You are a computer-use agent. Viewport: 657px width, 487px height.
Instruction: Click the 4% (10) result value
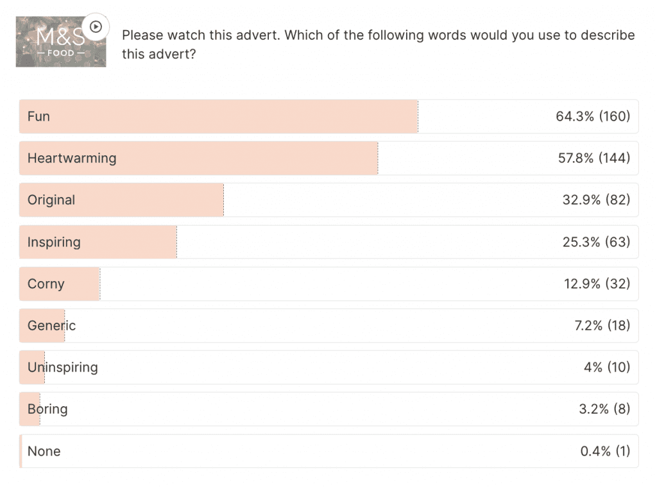coord(607,368)
